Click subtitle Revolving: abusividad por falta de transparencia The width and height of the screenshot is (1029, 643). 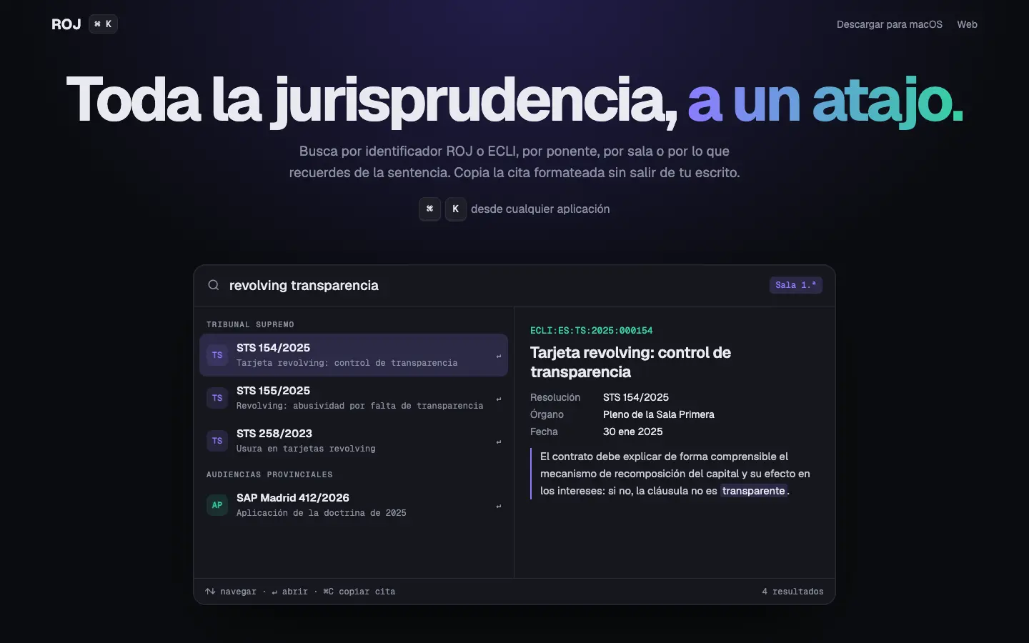359,406
